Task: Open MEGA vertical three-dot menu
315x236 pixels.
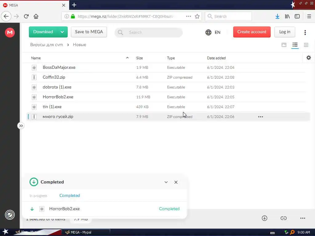Action: click(x=305, y=32)
